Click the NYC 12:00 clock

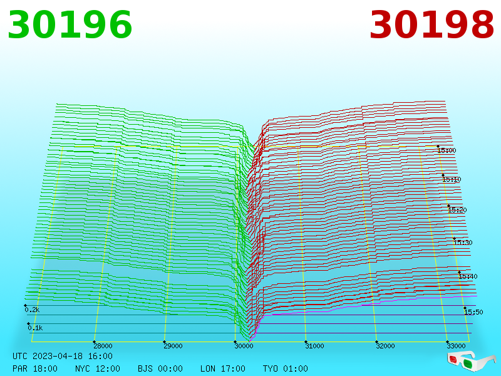pyautogui.click(x=98, y=368)
